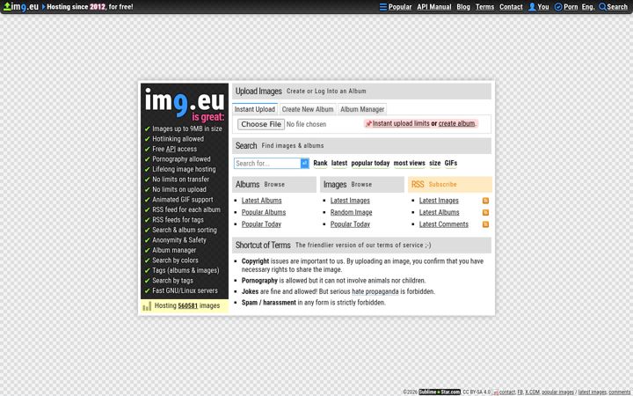Image resolution: width=633 pixels, height=396 pixels.
Task: Open Latest Images RSS feed link
Action: point(439,201)
